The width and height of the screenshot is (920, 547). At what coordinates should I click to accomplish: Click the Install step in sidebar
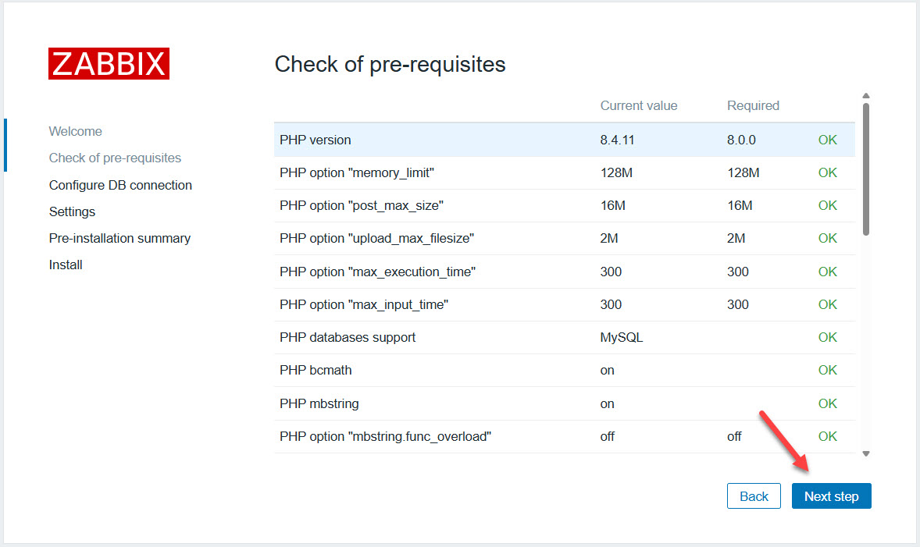[66, 265]
